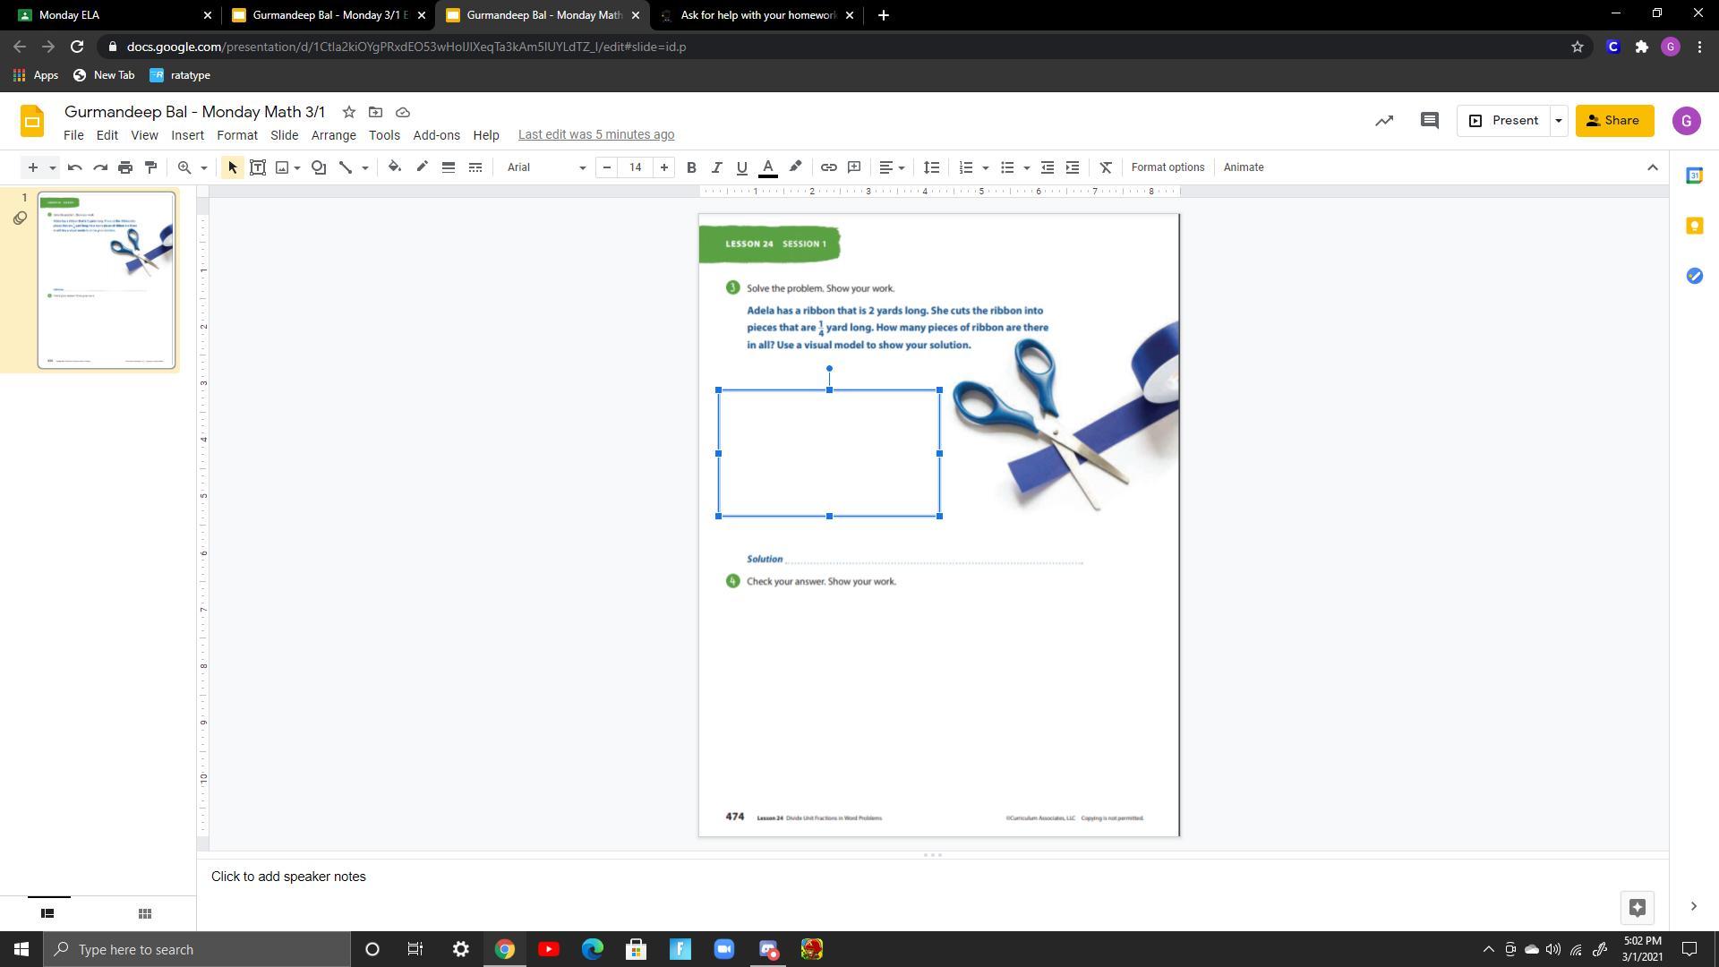The height and width of the screenshot is (967, 1719).
Task: Toggle bold formatting
Action: [691, 167]
